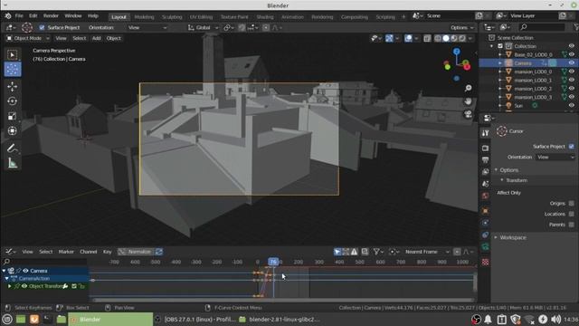Open World properties tab
Image resolution: width=579 pixels, height=326 pixels.
click(x=485, y=196)
